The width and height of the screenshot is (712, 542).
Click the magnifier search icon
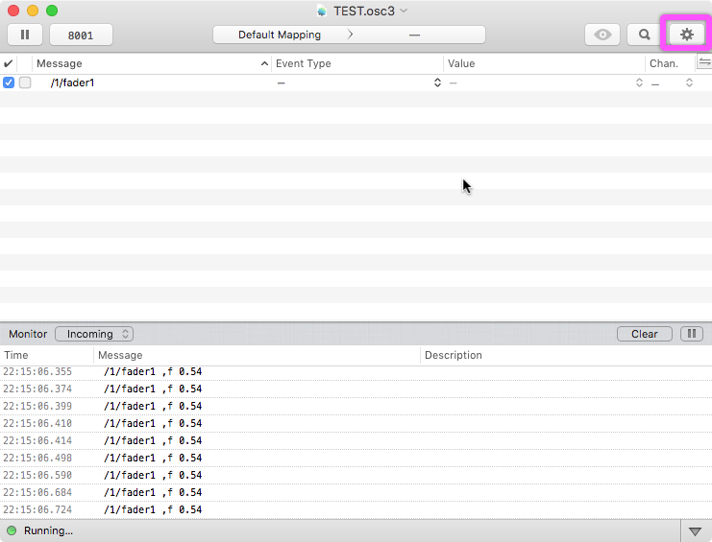(645, 35)
